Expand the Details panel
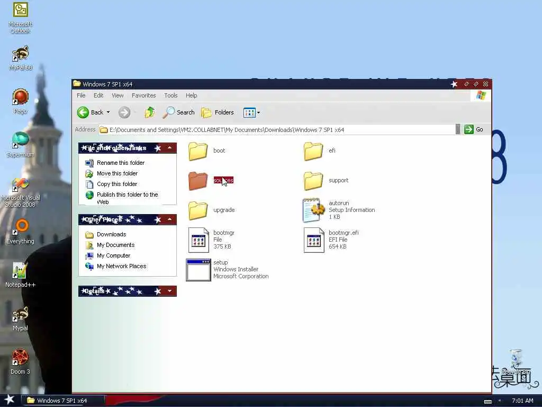This screenshot has width=542, height=407. click(x=170, y=291)
